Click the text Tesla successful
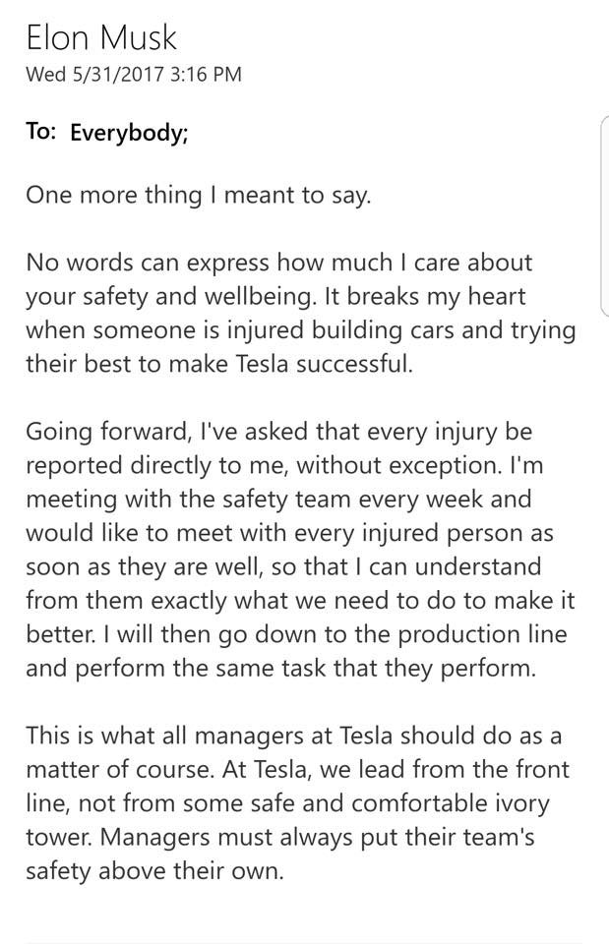The height and width of the screenshot is (944, 609). 324,364
